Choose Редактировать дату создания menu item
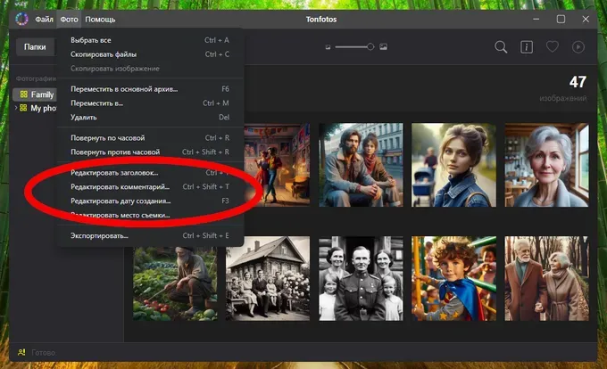This screenshot has width=607, height=369. 150,201
